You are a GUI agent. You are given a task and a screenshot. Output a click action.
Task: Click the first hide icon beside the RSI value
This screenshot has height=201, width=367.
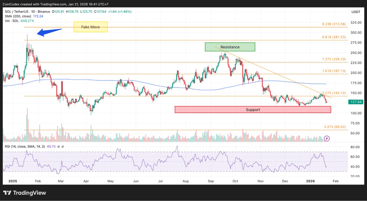click(x=58, y=146)
